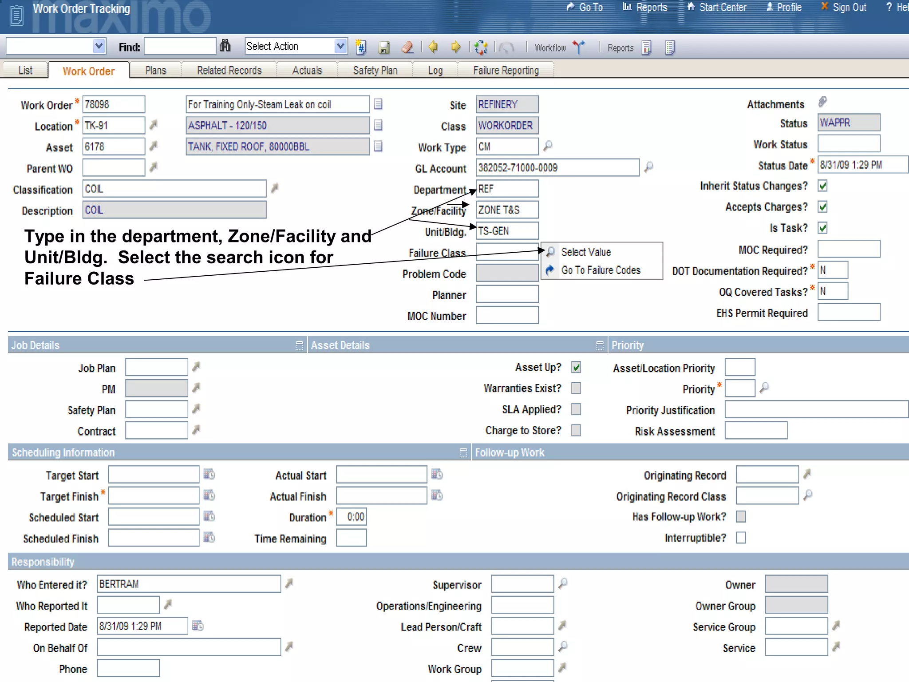The height and width of the screenshot is (682, 909).
Task: Click the Find input field
Action: (x=180, y=46)
